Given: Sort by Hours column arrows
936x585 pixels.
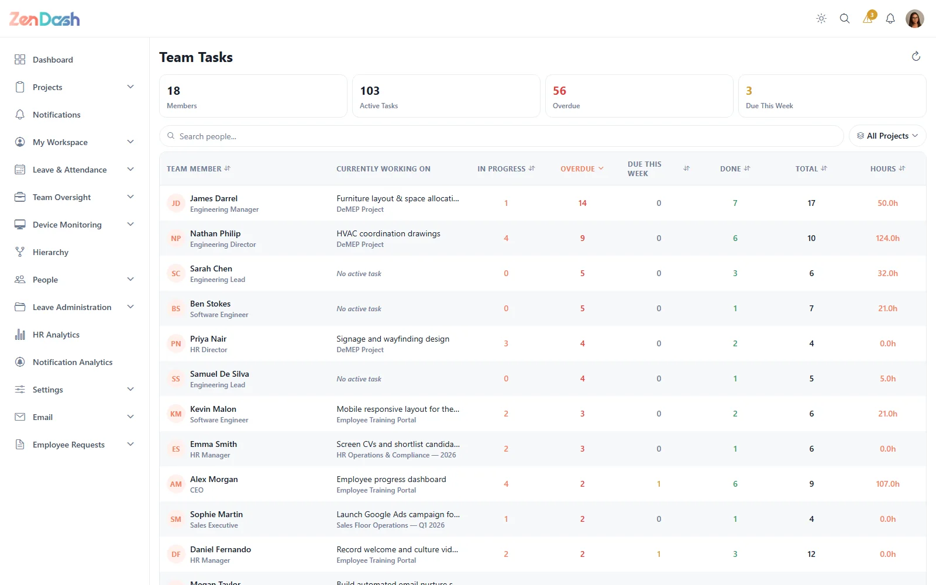Looking at the screenshot, I should (x=902, y=168).
